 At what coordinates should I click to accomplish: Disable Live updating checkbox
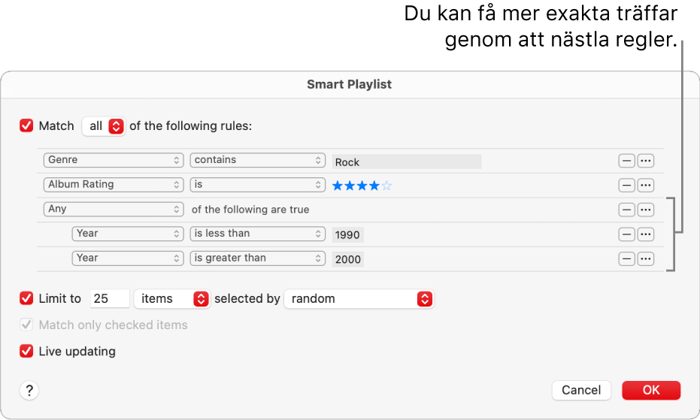[27, 351]
